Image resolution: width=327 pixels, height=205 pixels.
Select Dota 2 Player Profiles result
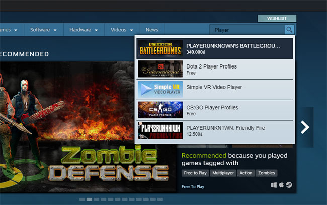tap(215, 69)
